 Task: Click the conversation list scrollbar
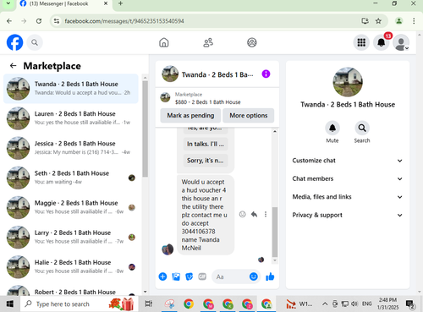coord(145,129)
